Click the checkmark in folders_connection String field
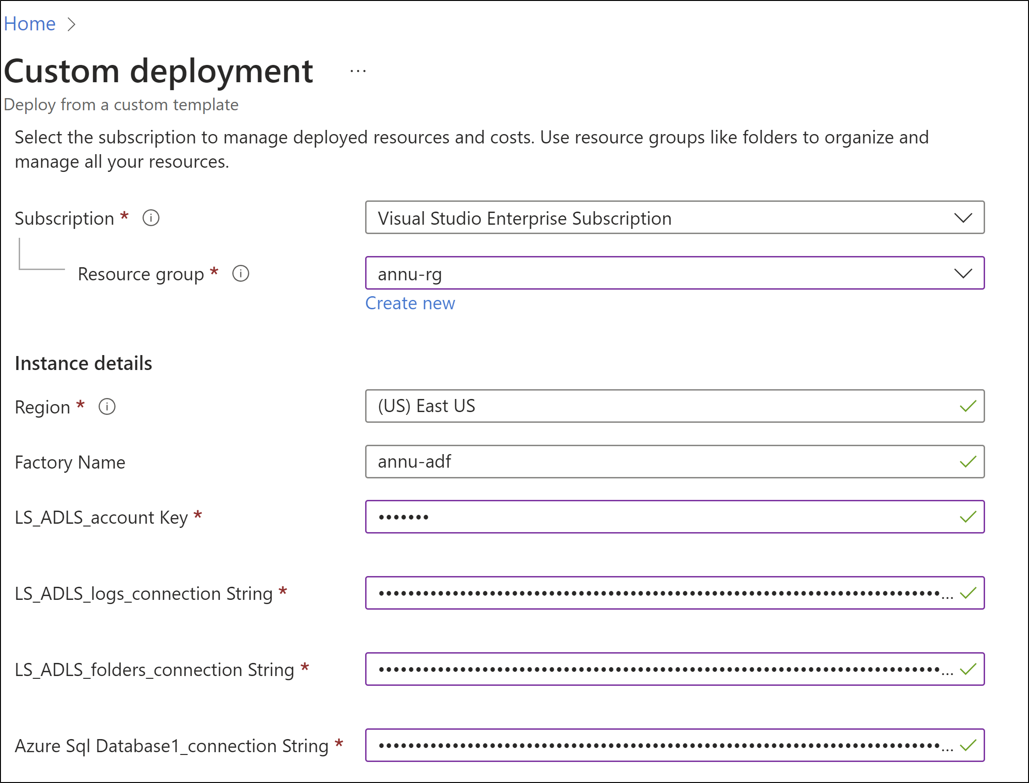The image size is (1029, 783). (x=968, y=669)
